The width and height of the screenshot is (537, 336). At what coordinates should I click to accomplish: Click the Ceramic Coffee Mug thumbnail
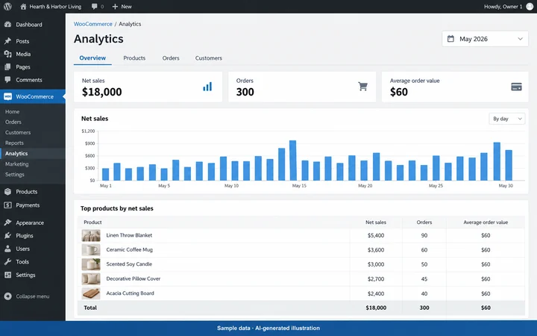tap(91, 250)
